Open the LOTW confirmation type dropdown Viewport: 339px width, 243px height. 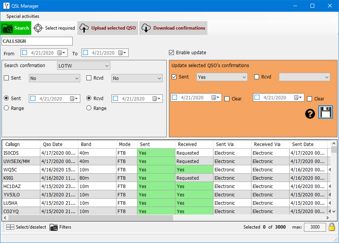click(84, 66)
